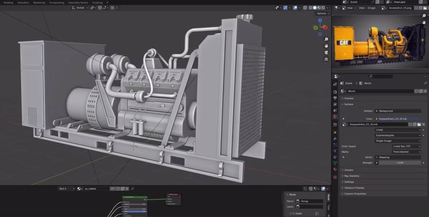Toggle viewport overlays display

pos(295,8)
